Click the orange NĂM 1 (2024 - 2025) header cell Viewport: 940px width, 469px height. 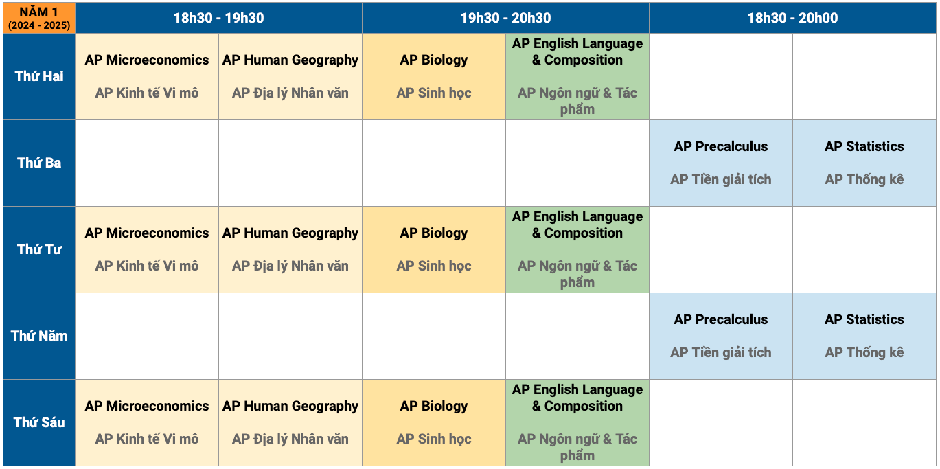(x=39, y=18)
